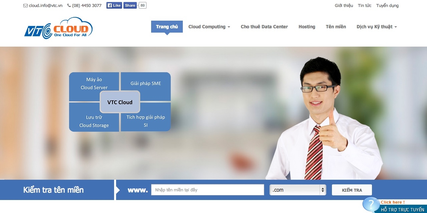Click the phone number (08) 4450 3077
427x213 pixels.
[x=87, y=6]
